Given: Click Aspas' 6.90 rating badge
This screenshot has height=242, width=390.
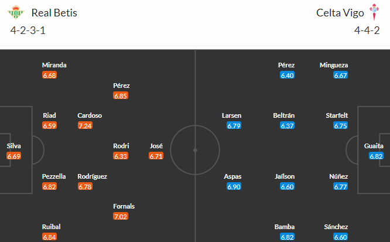Looking at the screenshot, I should tap(234, 186).
